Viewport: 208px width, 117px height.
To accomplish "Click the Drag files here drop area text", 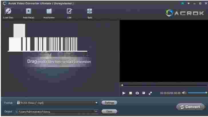I will [59, 62].
